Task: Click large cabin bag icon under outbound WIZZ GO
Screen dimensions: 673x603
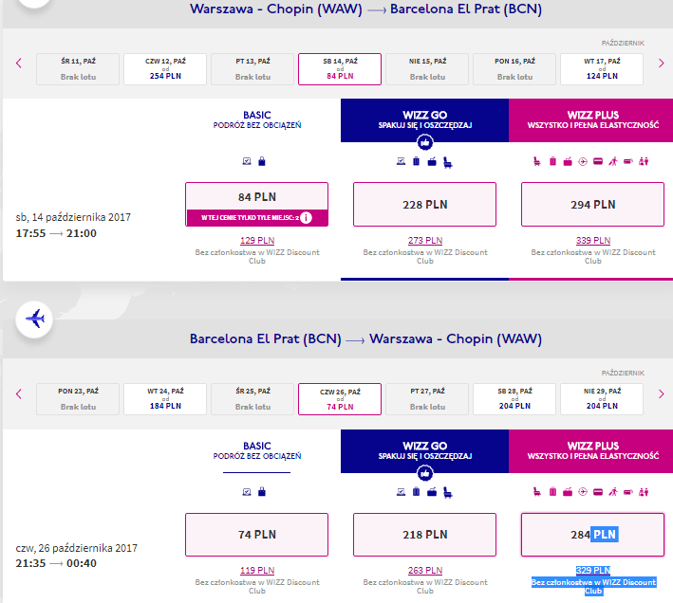Action: [432, 161]
